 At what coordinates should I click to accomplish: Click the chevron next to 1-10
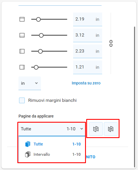(82, 129)
